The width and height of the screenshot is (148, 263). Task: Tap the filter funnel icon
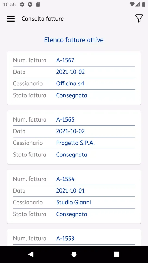tap(139, 18)
